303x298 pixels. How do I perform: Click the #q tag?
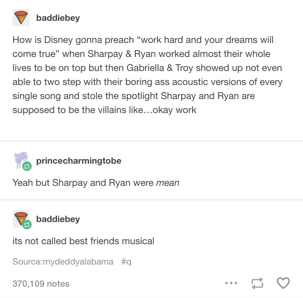click(126, 262)
